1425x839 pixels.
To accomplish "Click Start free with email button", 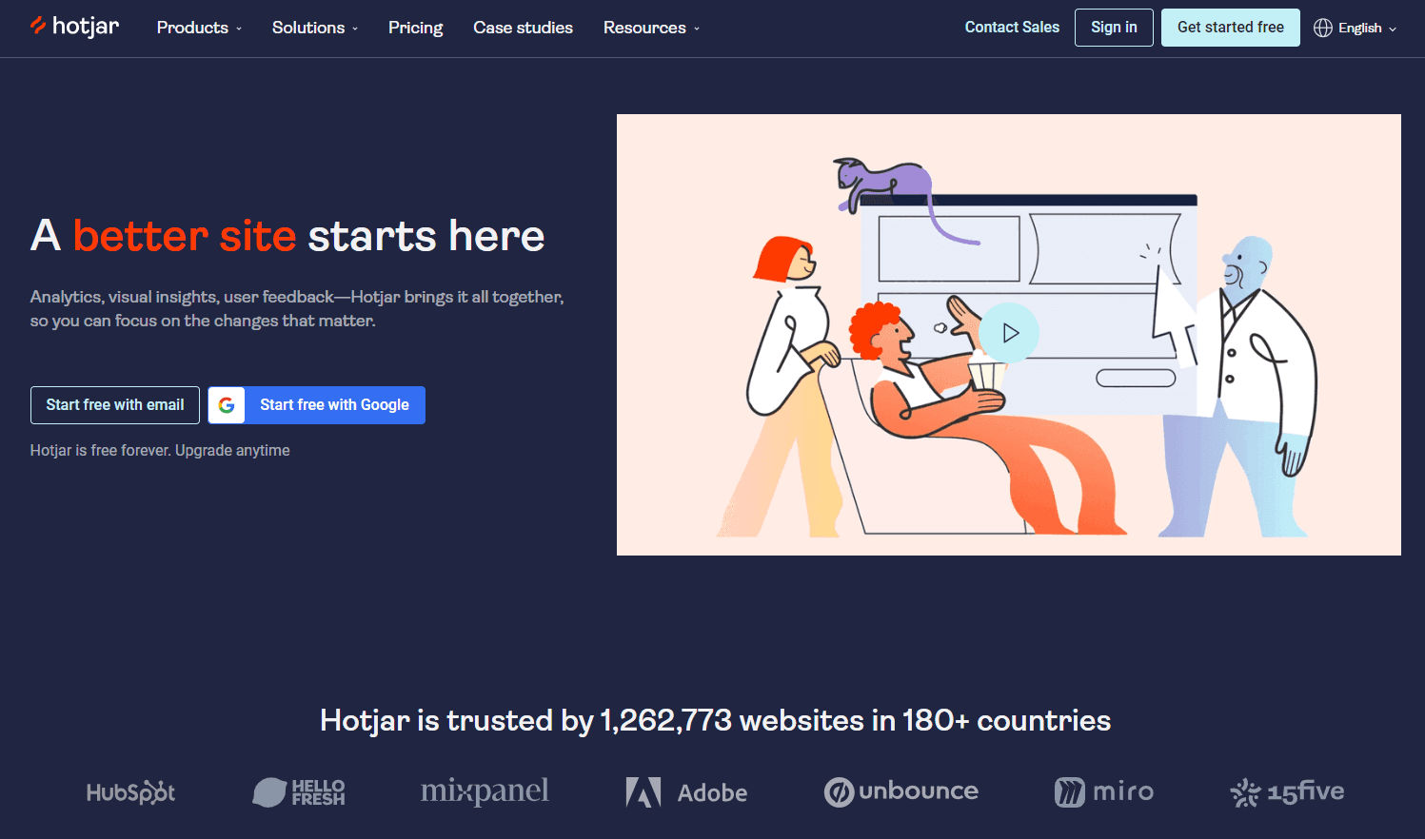I will tap(115, 405).
